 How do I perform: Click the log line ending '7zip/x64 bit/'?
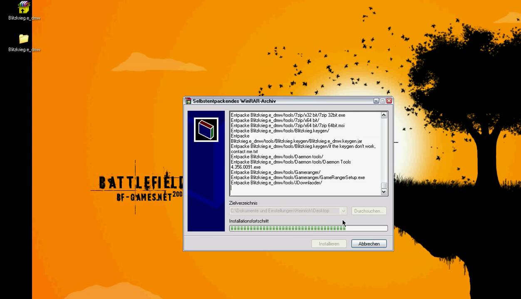[275, 120]
